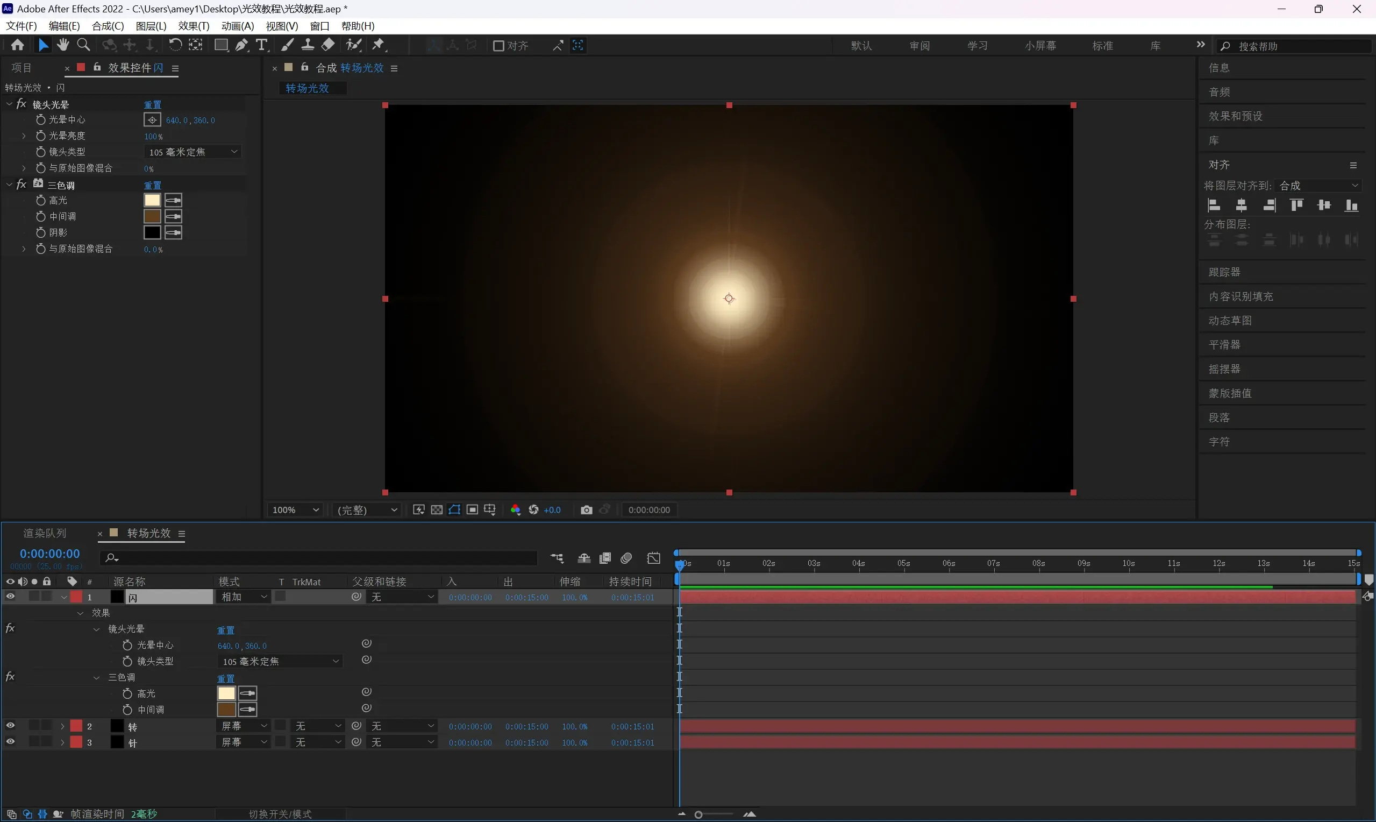Select the Selection (arrow) tool

(43, 45)
